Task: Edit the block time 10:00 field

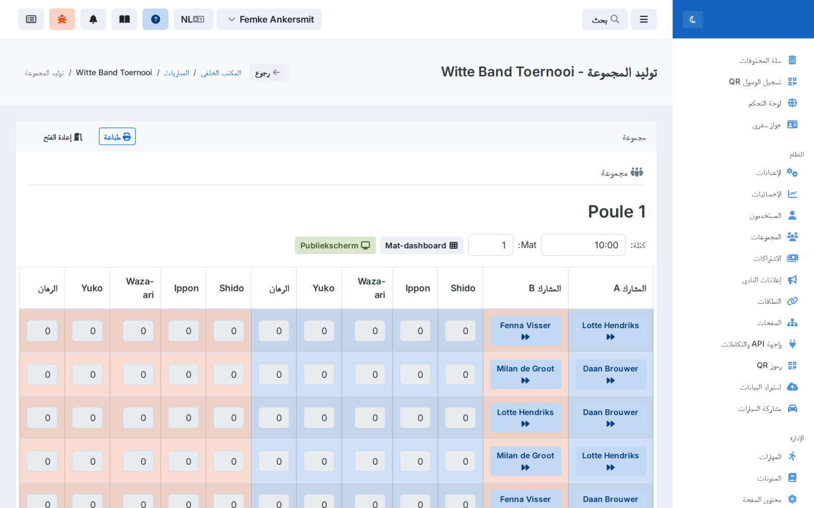Action: (583, 245)
